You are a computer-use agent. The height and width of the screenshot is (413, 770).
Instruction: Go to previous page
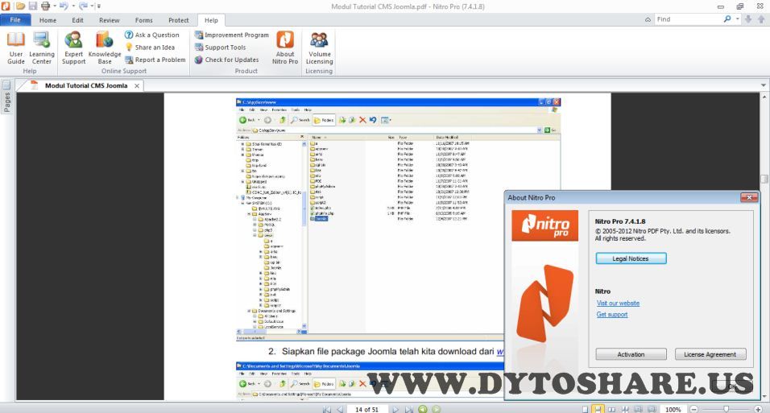click(340, 409)
